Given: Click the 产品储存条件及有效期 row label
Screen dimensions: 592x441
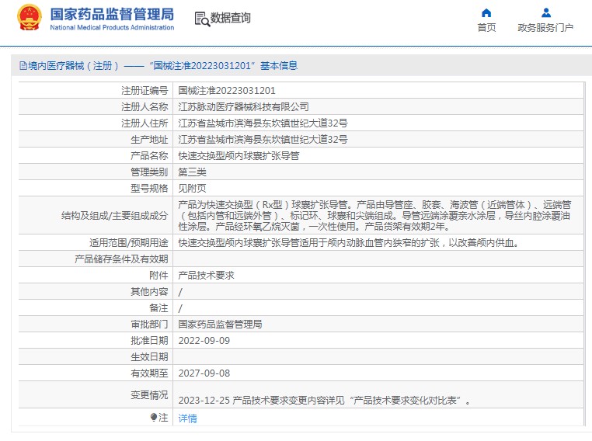Looking at the screenshot, I should coord(121,259).
